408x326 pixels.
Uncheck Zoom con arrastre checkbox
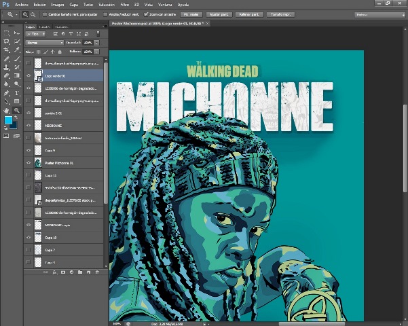click(x=146, y=14)
